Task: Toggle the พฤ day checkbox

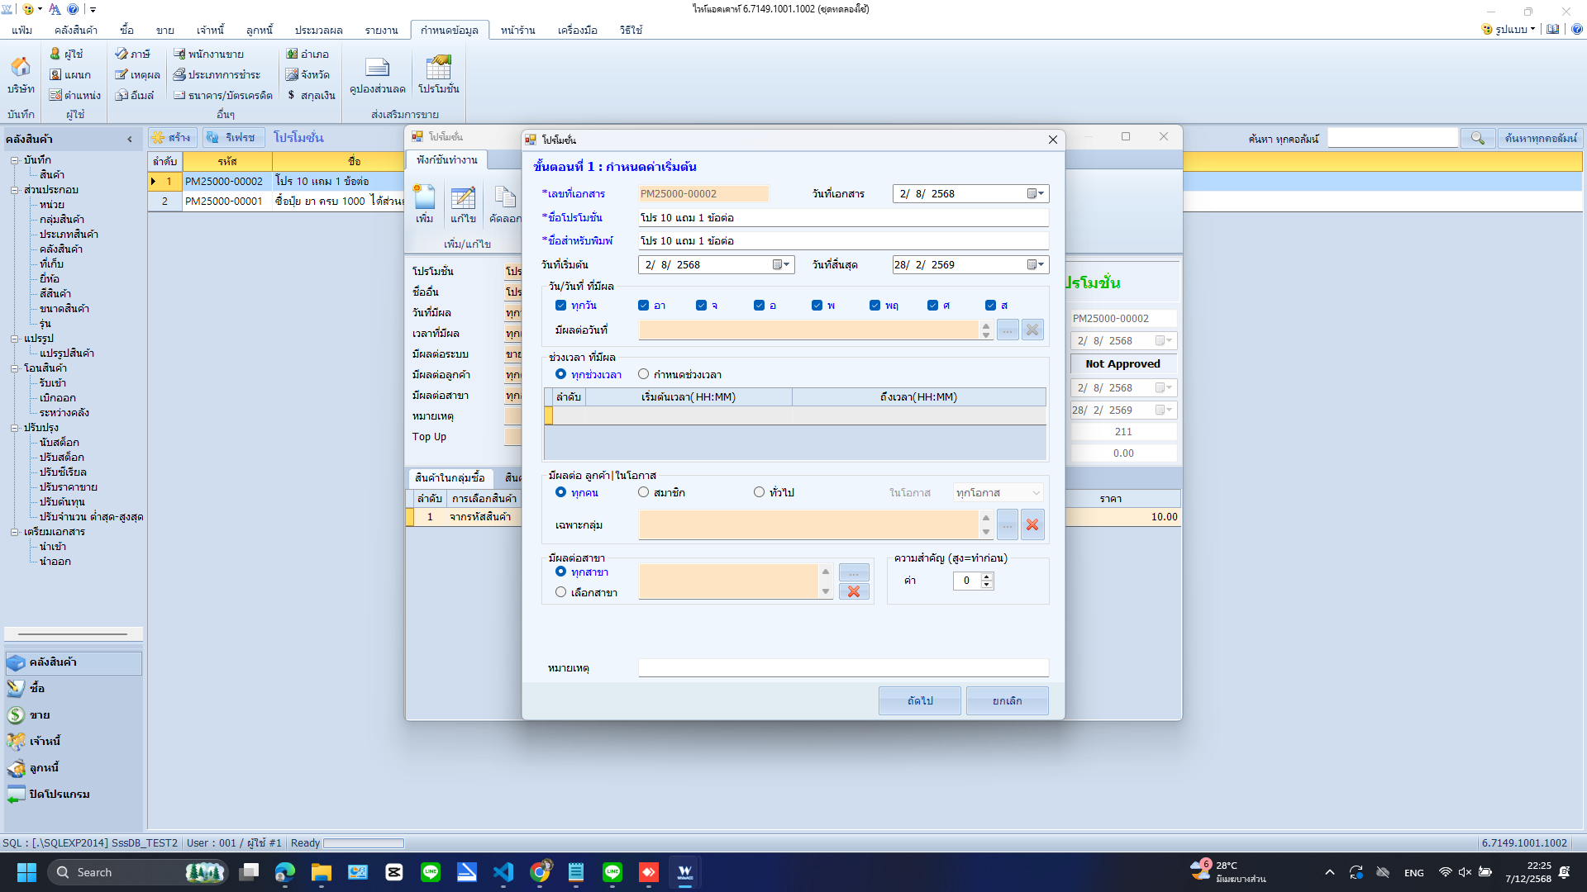Action: [875, 306]
